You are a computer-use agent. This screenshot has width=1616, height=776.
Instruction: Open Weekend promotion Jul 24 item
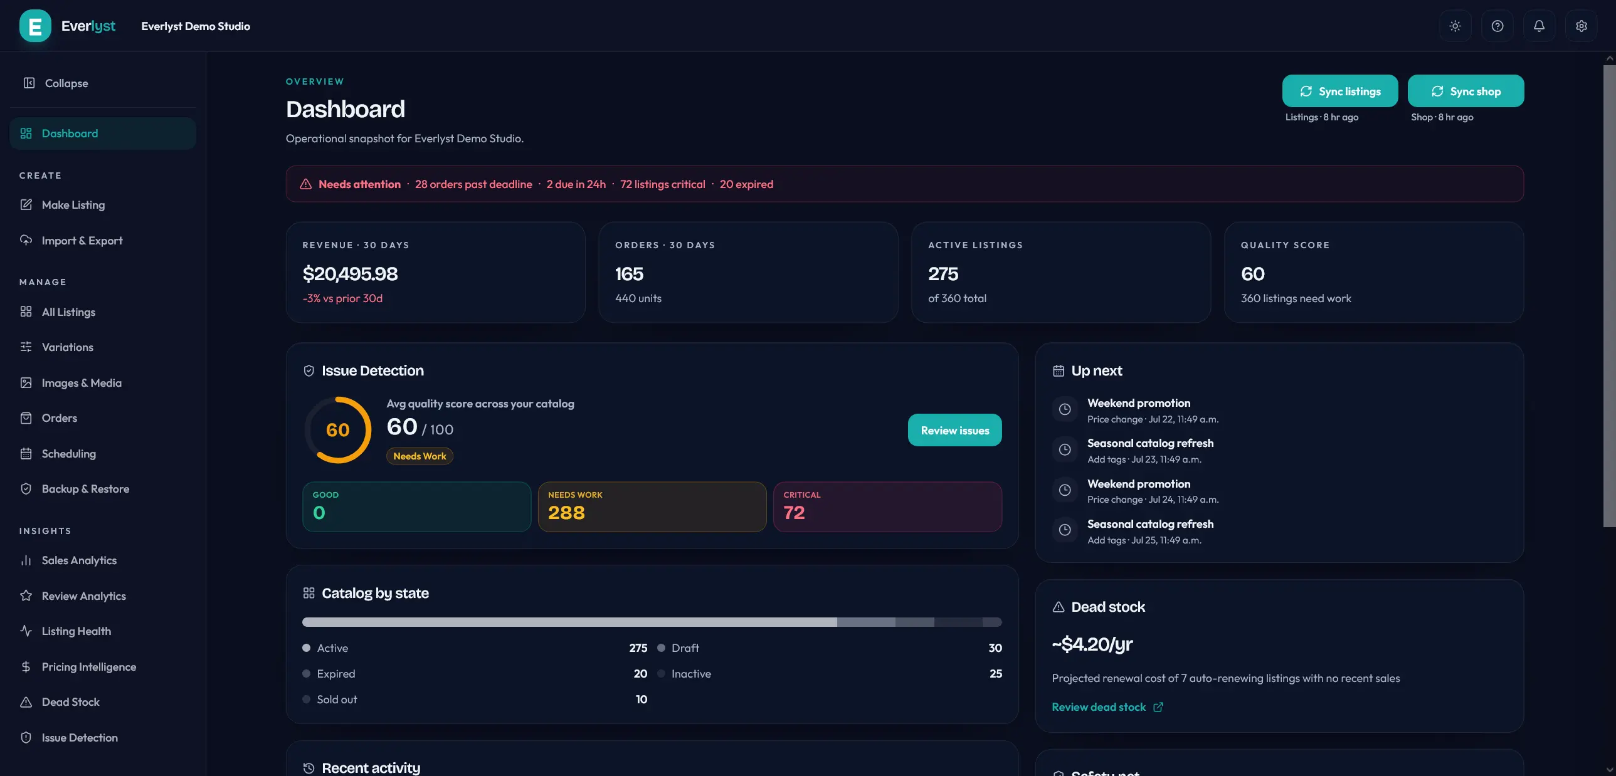coord(1280,491)
